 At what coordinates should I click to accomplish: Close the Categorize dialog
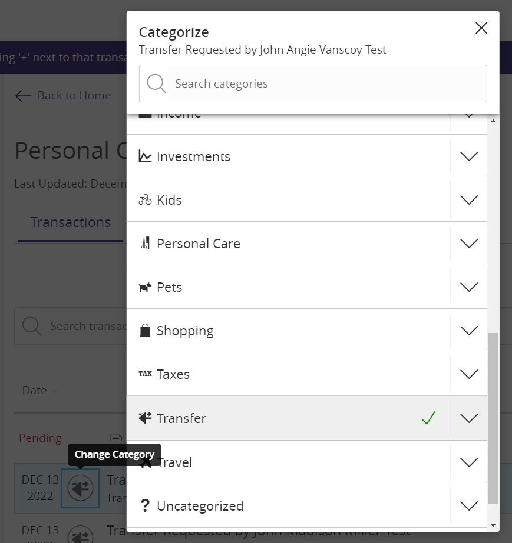[x=481, y=28]
